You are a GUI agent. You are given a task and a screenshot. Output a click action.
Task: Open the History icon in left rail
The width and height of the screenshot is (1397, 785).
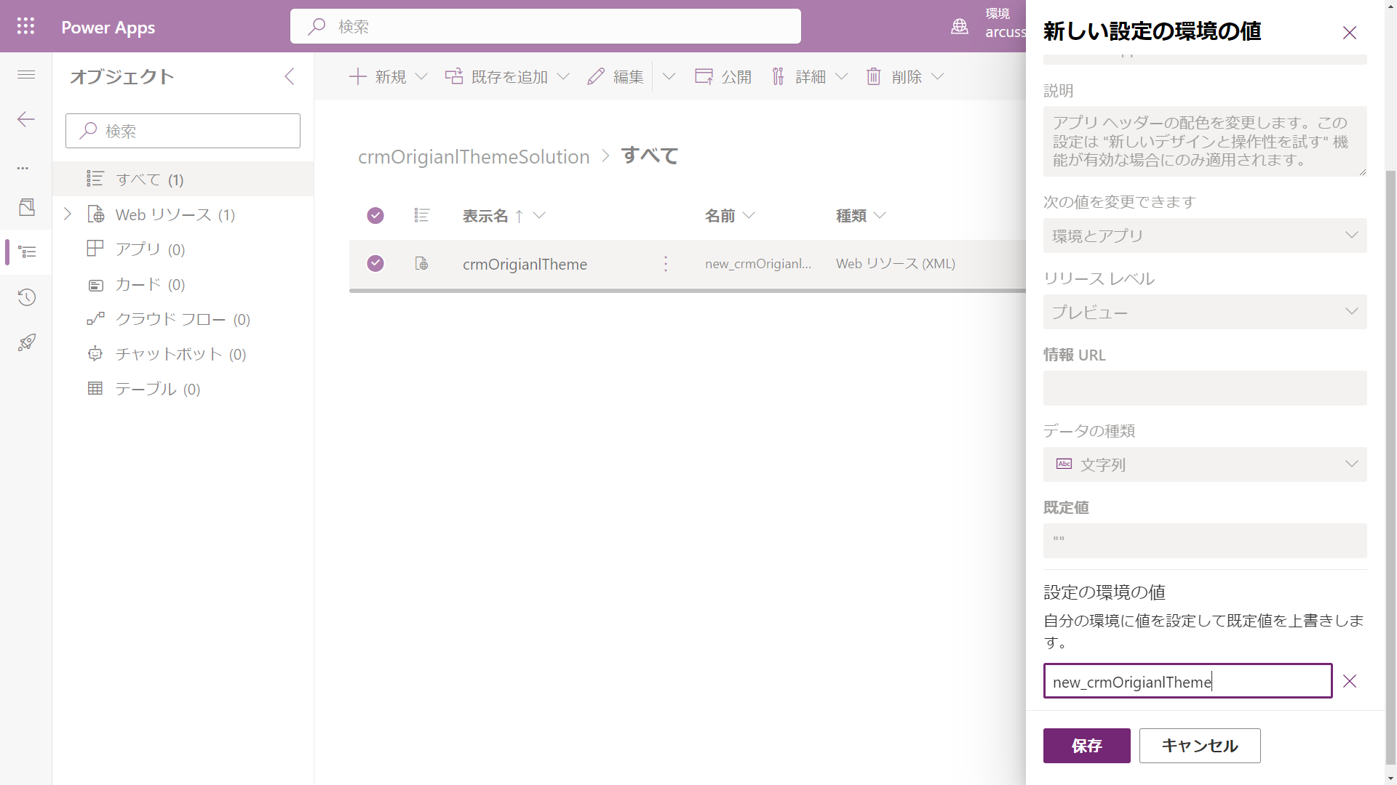(27, 297)
